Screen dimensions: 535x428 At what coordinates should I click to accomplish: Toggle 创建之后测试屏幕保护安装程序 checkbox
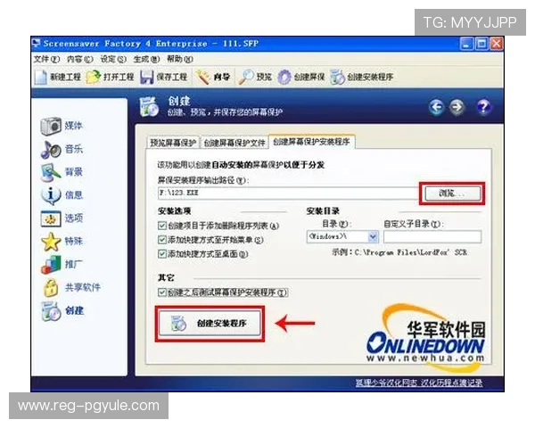tap(162, 292)
